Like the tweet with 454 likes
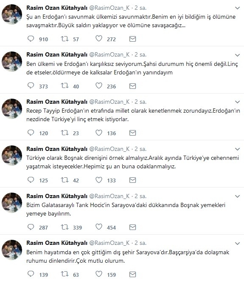 click(99, 227)
